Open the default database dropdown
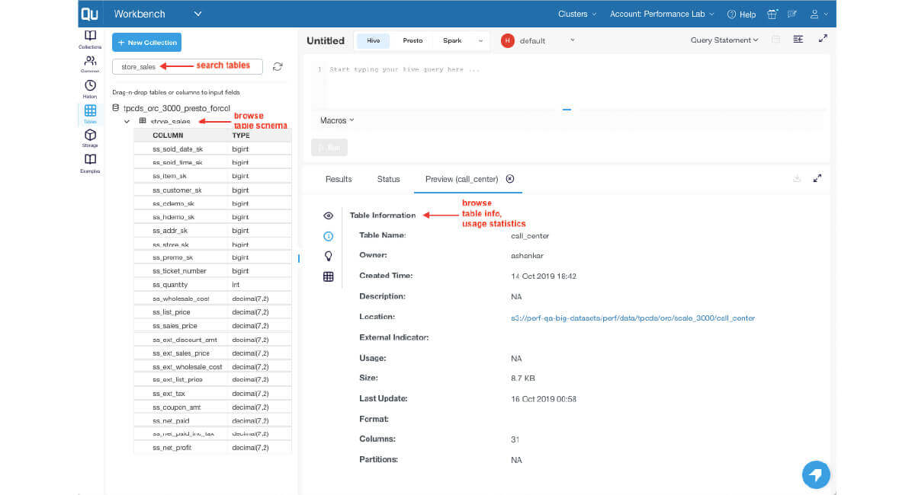 tap(572, 40)
